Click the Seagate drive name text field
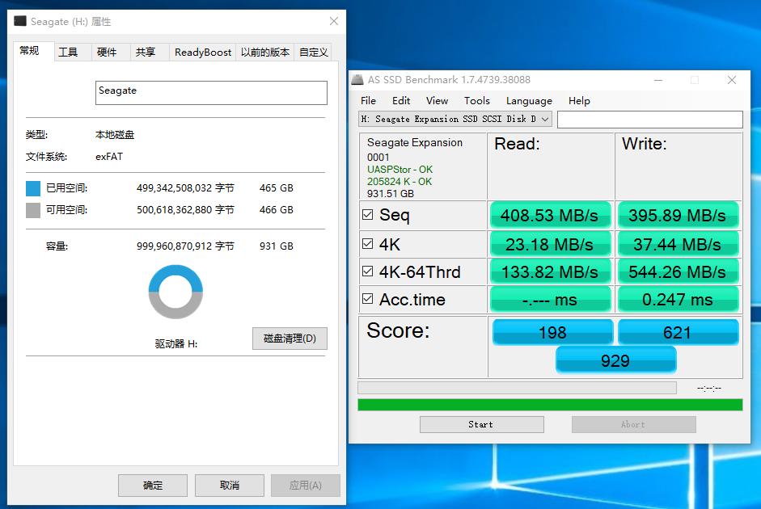 click(210, 92)
